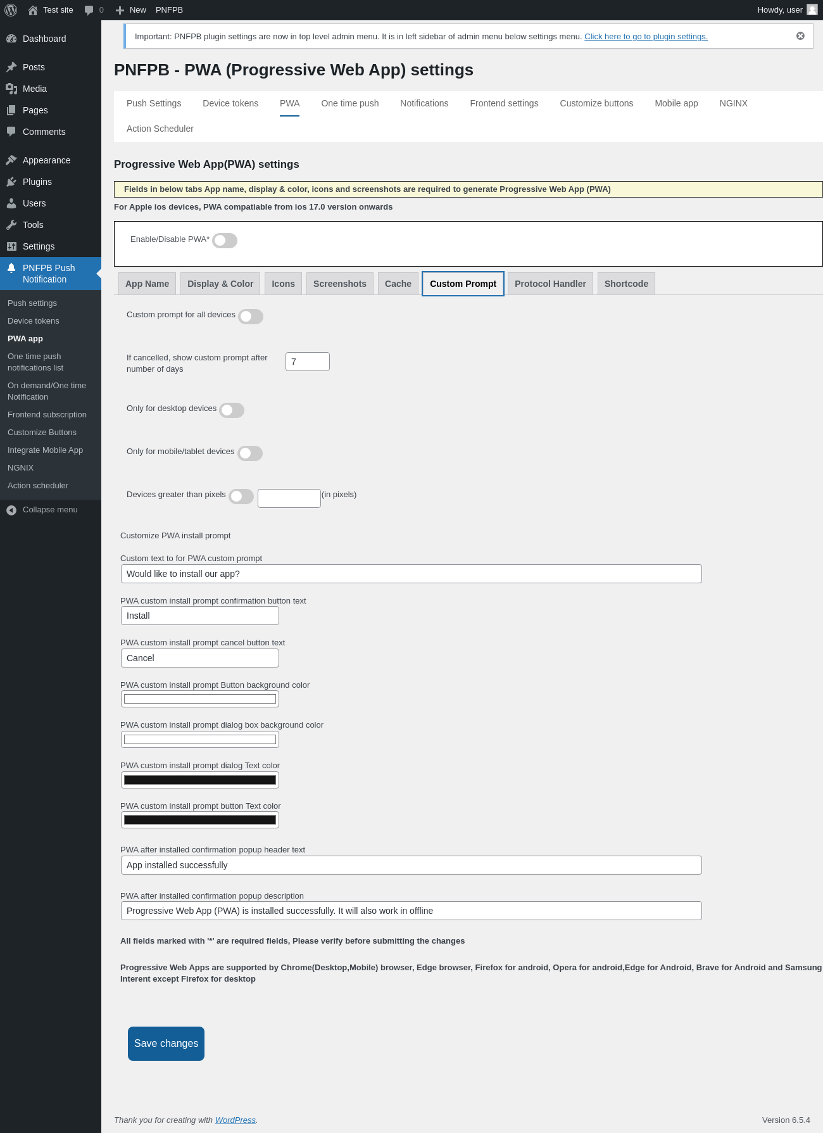Image resolution: width=823 pixels, height=1133 pixels.
Task: Open Action Scheduler top tab
Action: coord(160,129)
